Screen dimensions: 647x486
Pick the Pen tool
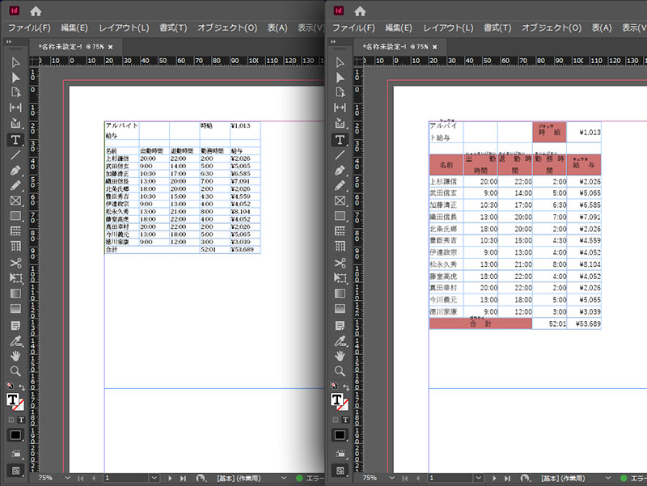[15, 170]
